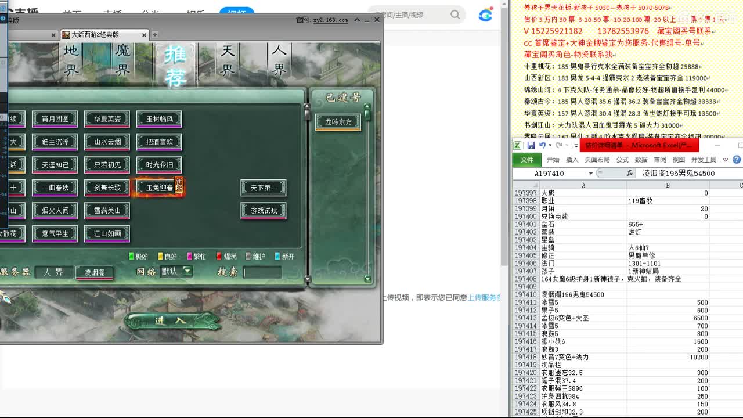
Task: Choose the 宵月团圆 server
Action: [55, 119]
